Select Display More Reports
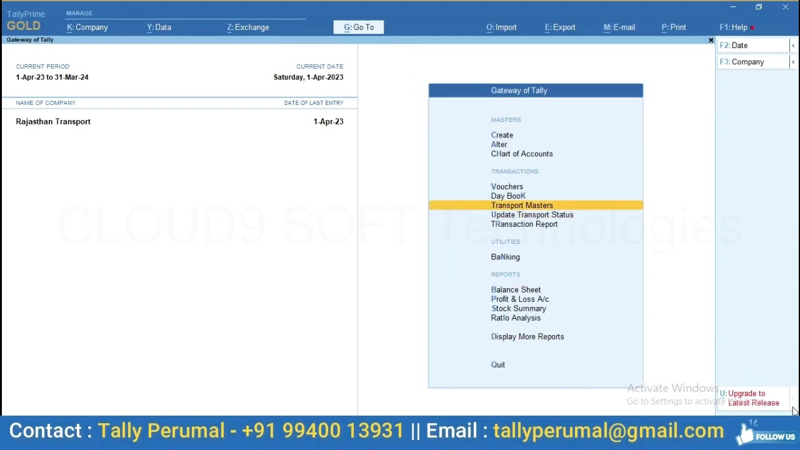Screen dimensions: 800x450 527,337
